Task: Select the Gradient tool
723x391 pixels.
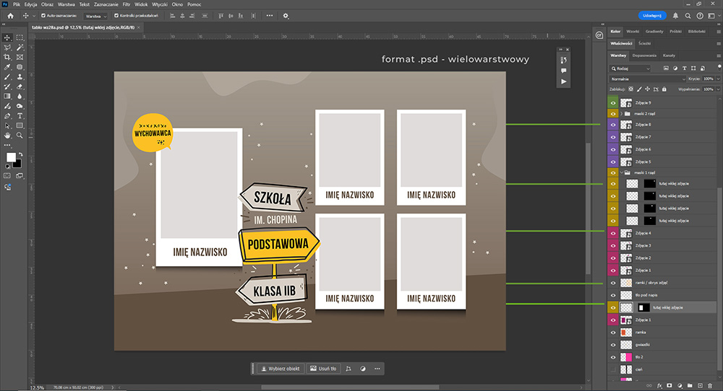Action: pos(7,97)
